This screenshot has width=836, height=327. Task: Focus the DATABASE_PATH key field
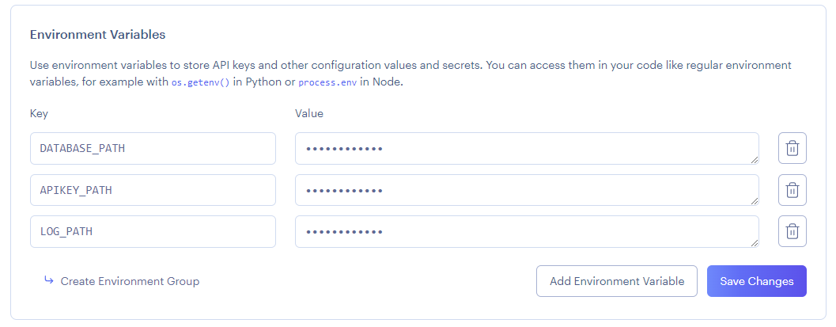pyautogui.click(x=153, y=148)
